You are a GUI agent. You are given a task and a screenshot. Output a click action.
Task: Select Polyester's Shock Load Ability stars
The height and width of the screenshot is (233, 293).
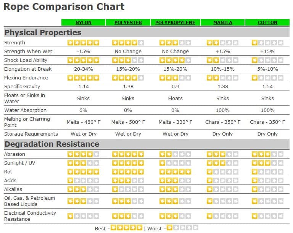tap(128, 60)
